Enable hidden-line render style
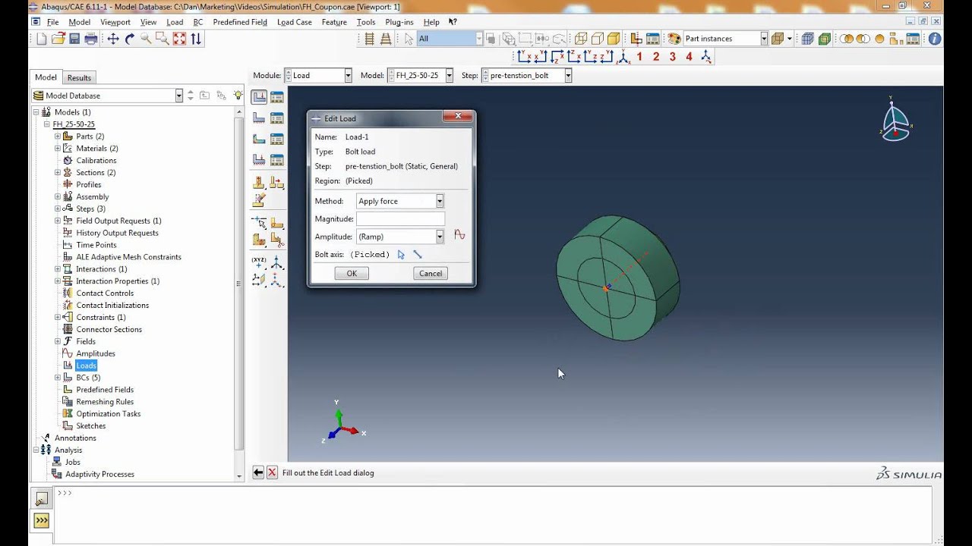This screenshot has width=972, height=546. (597, 39)
